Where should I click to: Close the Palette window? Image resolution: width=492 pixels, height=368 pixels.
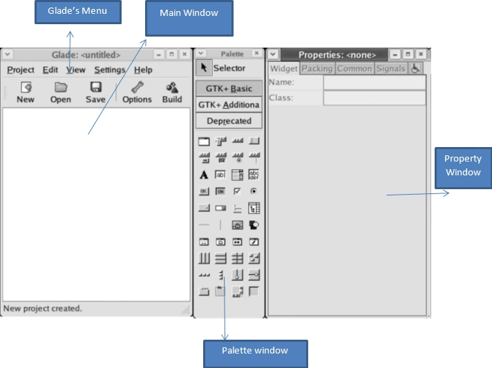tap(256, 53)
